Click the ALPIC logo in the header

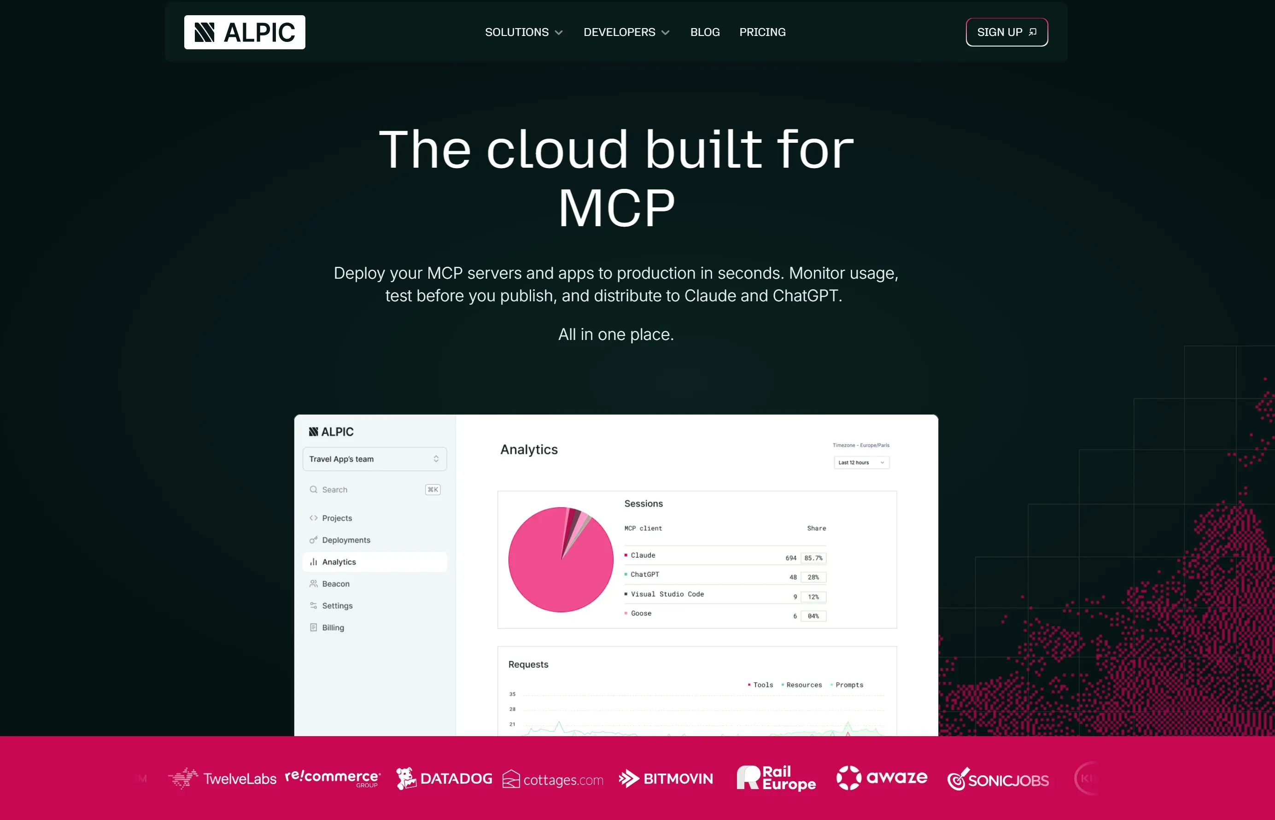point(244,33)
